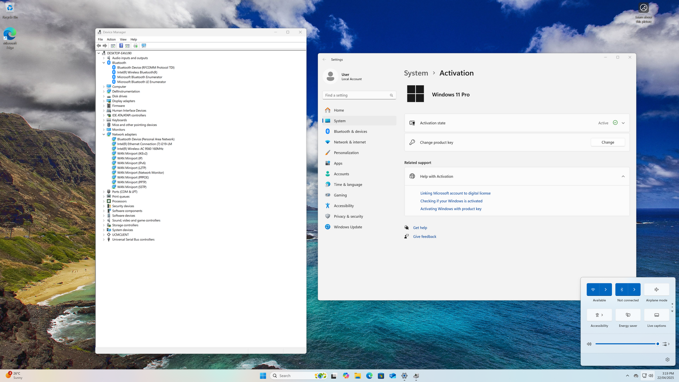Go to Home in Settings sidebar

pyautogui.click(x=359, y=110)
